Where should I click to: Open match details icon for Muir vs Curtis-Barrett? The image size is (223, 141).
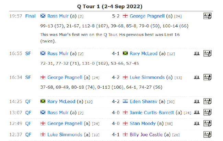pyautogui.click(x=207, y=112)
